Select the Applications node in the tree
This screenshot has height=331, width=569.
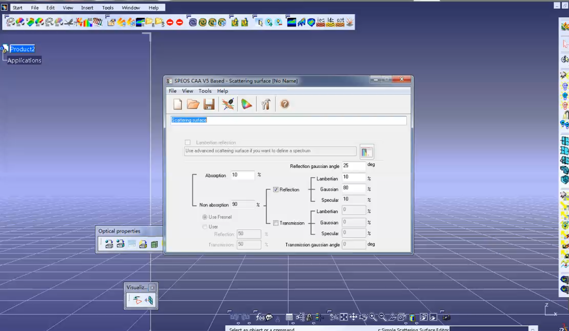[24, 61]
